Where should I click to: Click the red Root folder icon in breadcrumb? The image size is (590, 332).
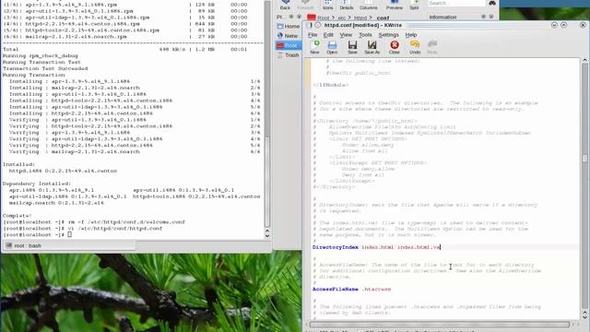(x=312, y=18)
